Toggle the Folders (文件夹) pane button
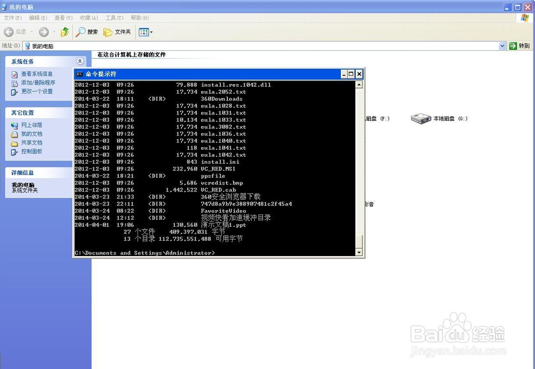This screenshot has height=369, width=535. pyautogui.click(x=117, y=32)
